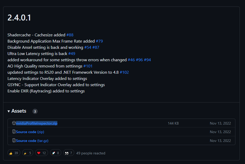Click 'Latency Indicator Overlay added to settings' line
Image resolution: width=245 pixels, height=164 pixels.
click(x=47, y=79)
